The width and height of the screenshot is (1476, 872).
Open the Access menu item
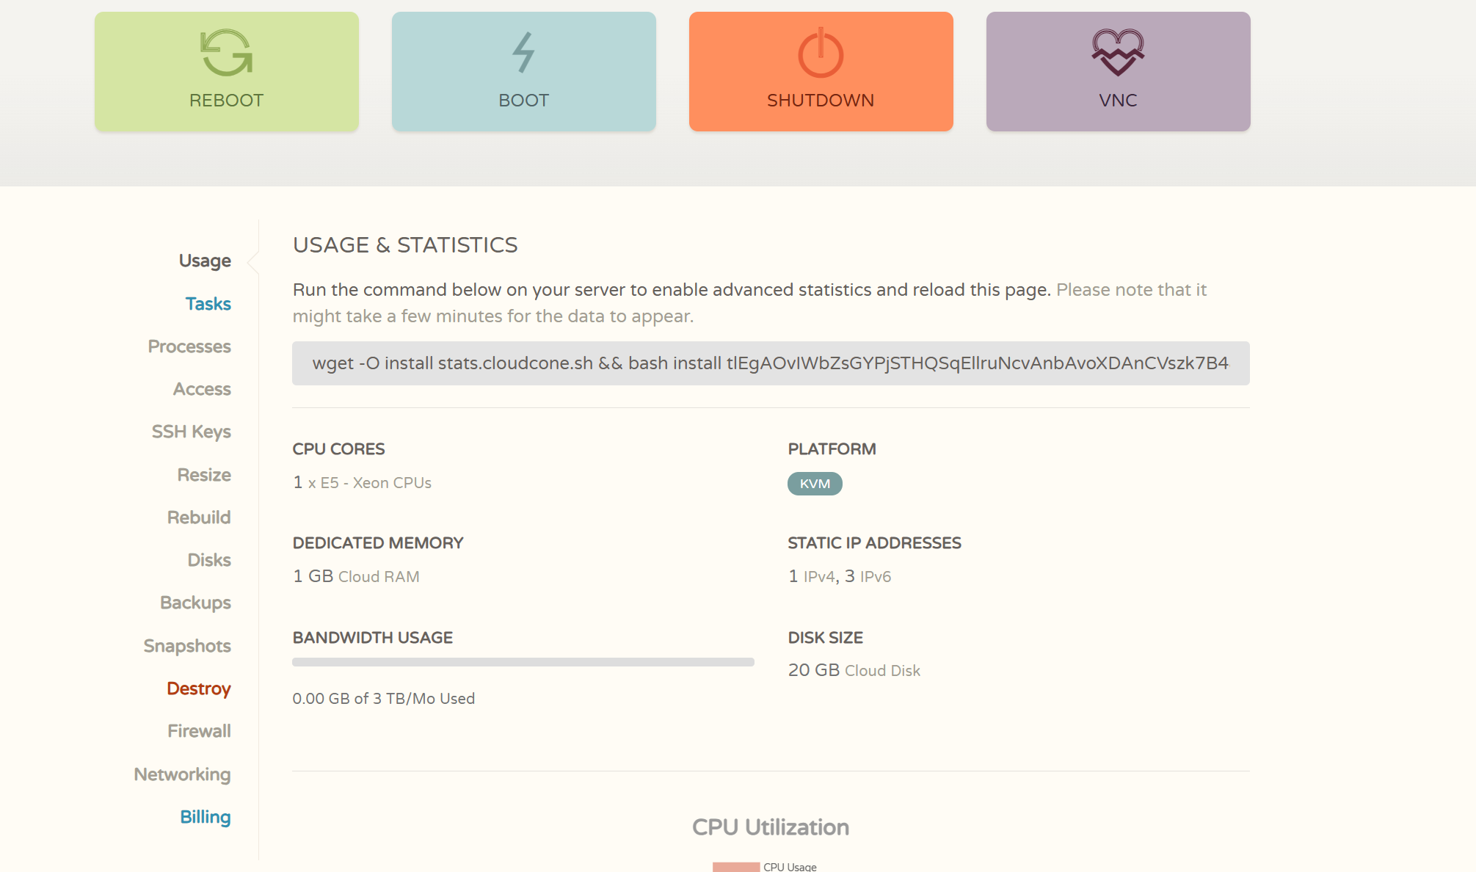point(202,389)
